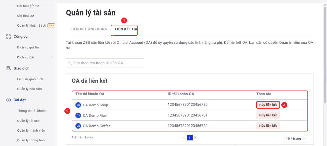
Task: Open Quản lý Ngân Sách menu item
Action: pos(32,25)
